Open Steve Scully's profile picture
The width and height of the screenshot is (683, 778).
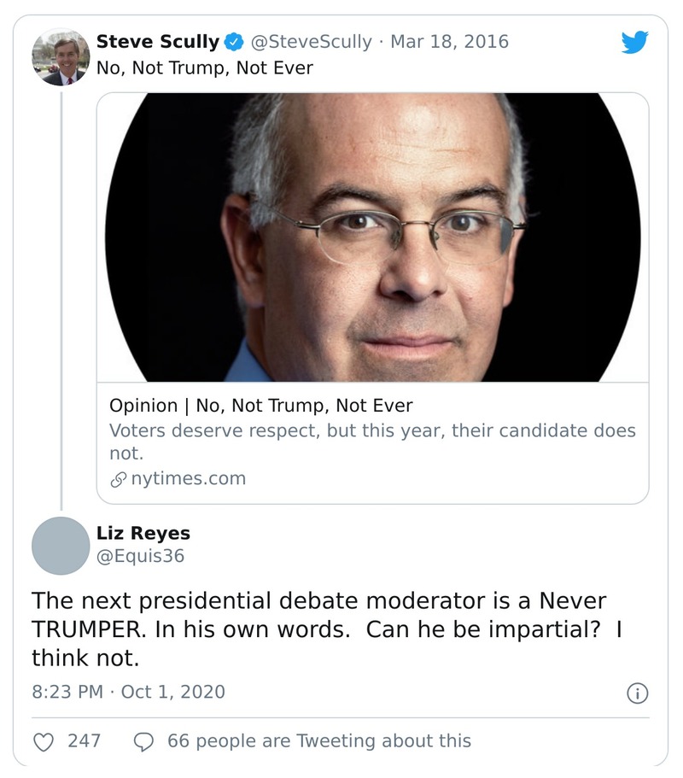pos(61,57)
